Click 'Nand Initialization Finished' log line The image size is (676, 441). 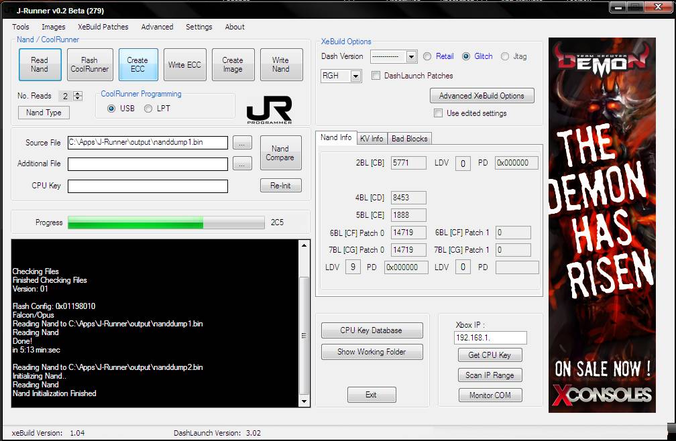[x=54, y=393]
